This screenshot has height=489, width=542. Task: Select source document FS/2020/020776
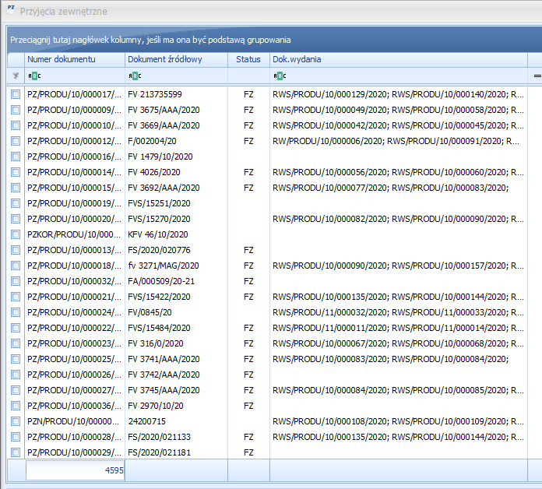(159, 250)
